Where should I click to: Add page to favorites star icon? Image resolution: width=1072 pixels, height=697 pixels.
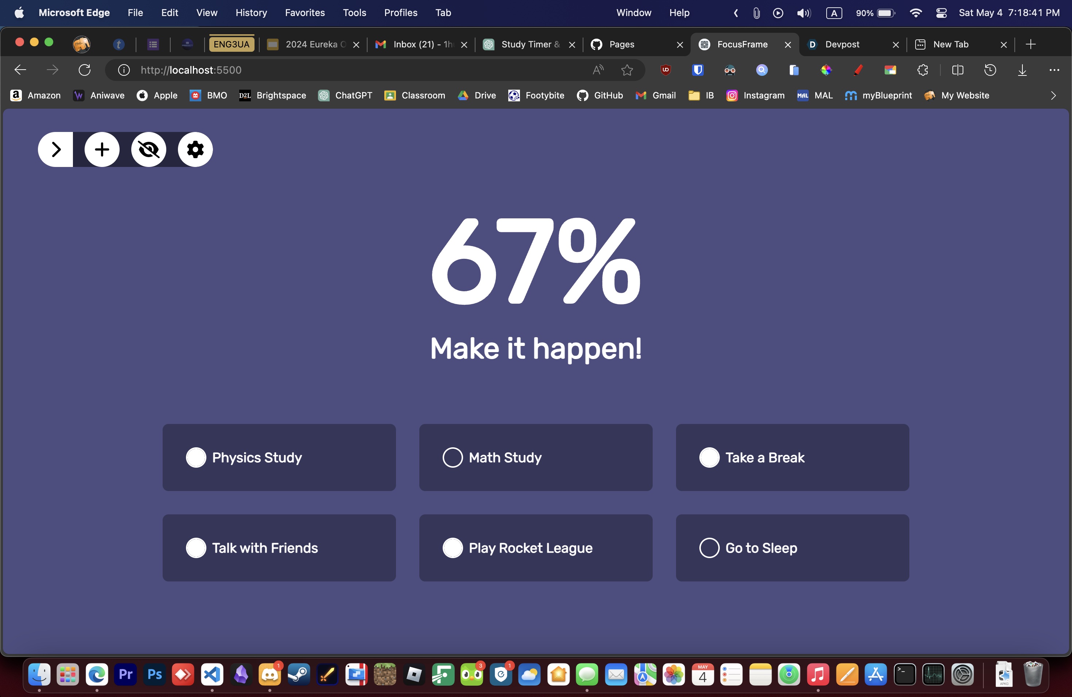(627, 70)
